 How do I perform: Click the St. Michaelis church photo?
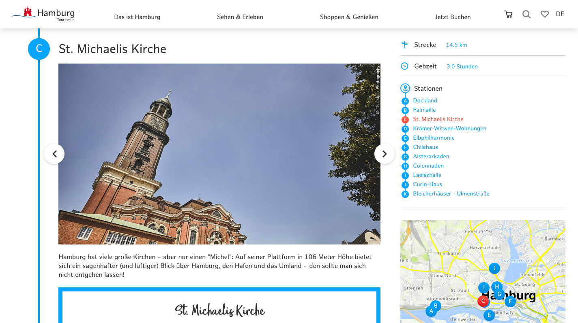click(x=219, y=154)
